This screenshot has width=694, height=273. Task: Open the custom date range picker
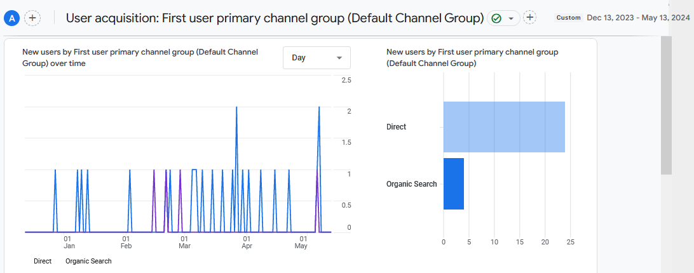click(637, 18)
